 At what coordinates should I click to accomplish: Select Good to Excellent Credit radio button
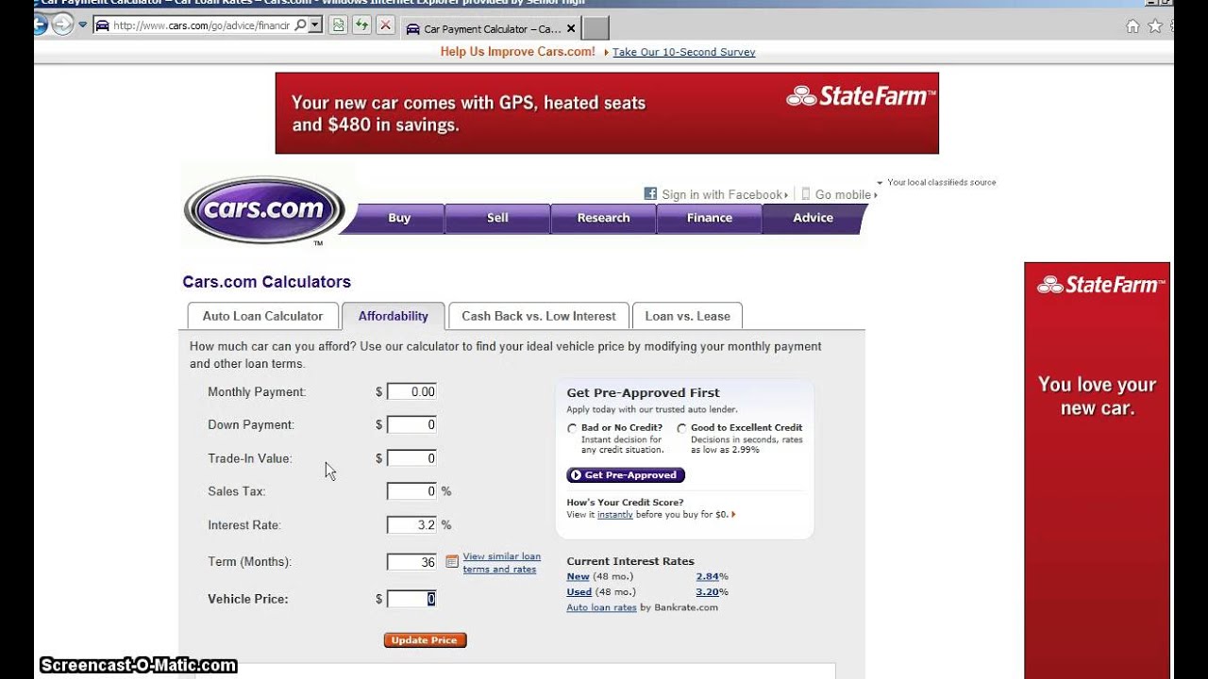[681, 428]
